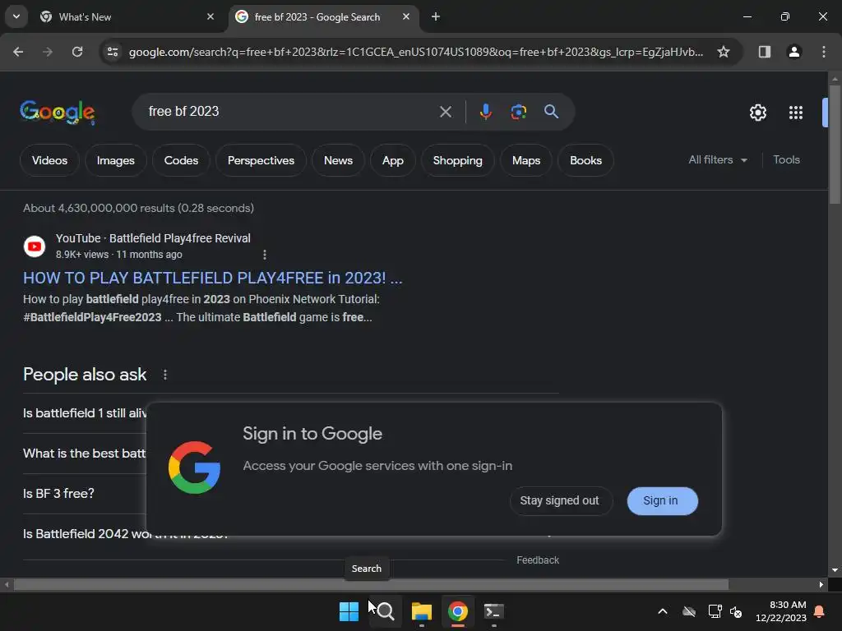Screen dimensions: 842x631
Task: Click the browser forward arrow
Action: 48,52
